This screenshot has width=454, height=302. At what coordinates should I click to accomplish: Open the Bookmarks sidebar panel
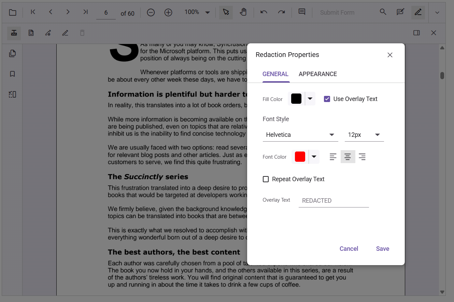coord(13,74)
